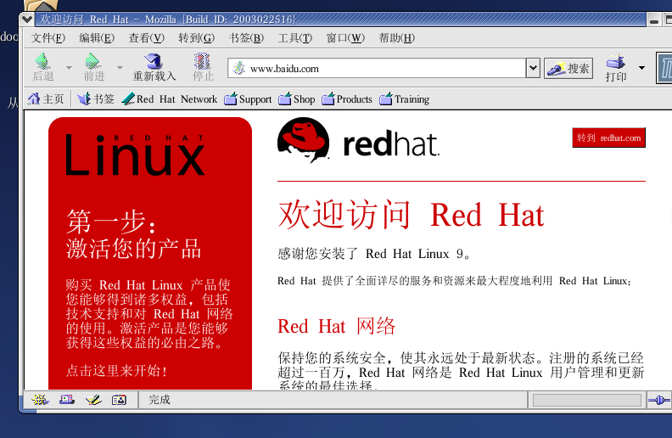Open the 书签(B) menu
The image size is (672, 438).
[x=246, y=38]
